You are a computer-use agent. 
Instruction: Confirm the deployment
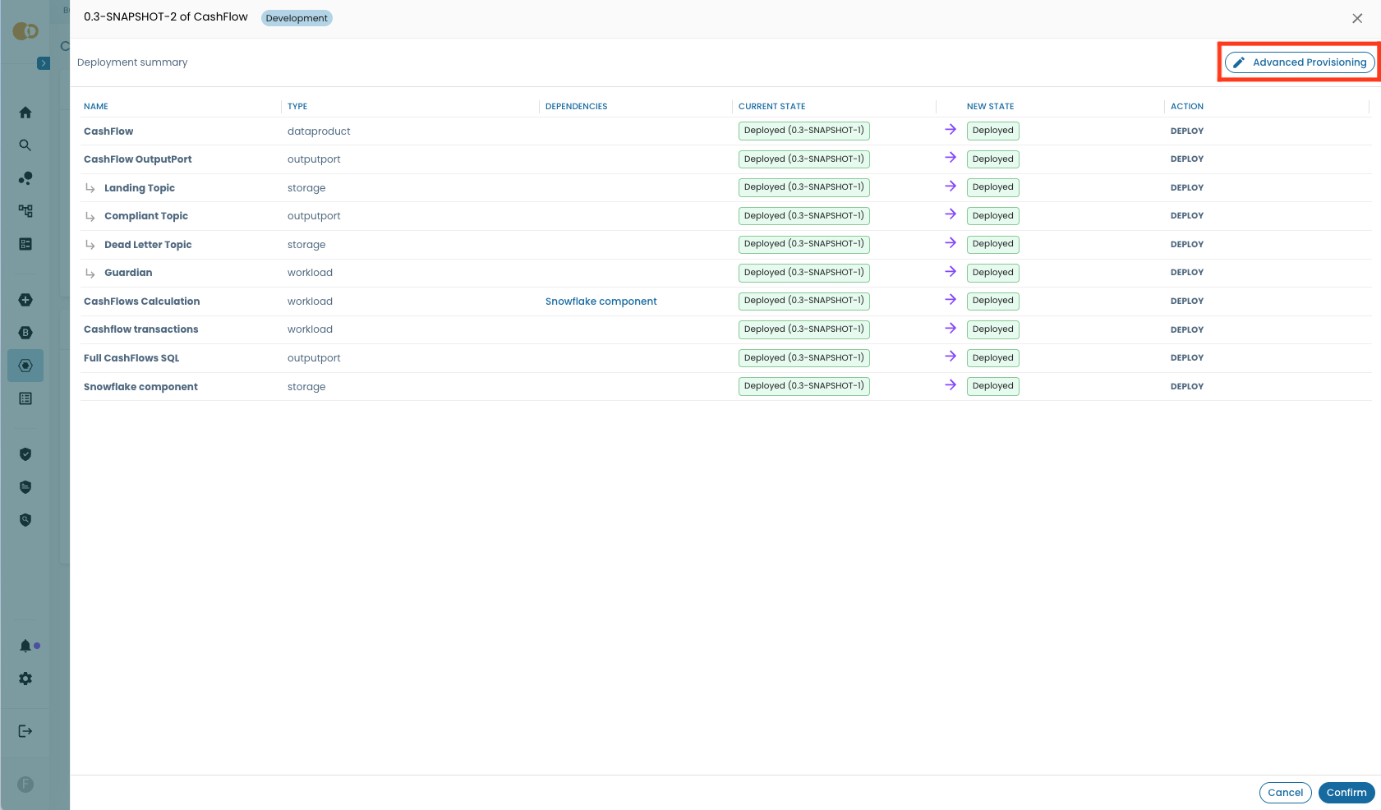tap(1346, 793)
